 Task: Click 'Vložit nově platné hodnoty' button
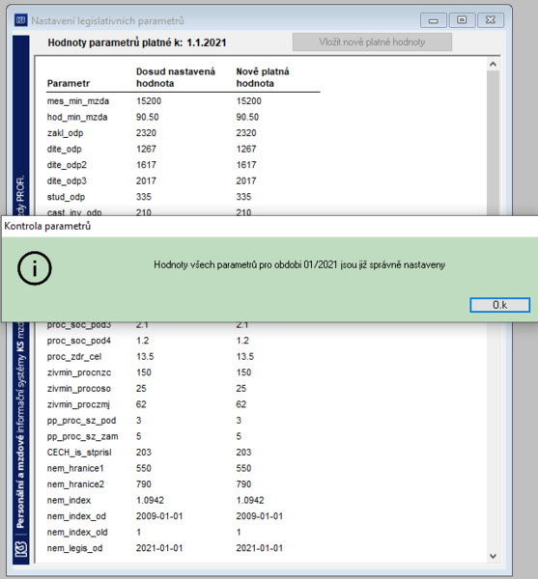[372, 42]
